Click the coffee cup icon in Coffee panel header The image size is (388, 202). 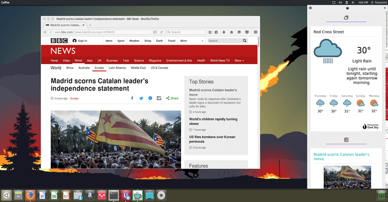(x=348, y=8)
